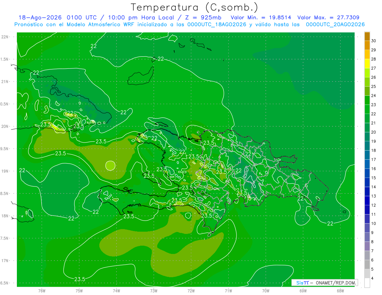Viewport: 382px width, 295px height.
Task: Click the color scale value 20
Action: (374, 132)
